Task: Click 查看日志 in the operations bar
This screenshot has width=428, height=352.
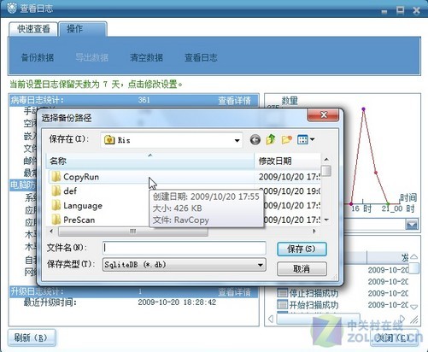Action: pyautogui.click(x=201, y=58)
